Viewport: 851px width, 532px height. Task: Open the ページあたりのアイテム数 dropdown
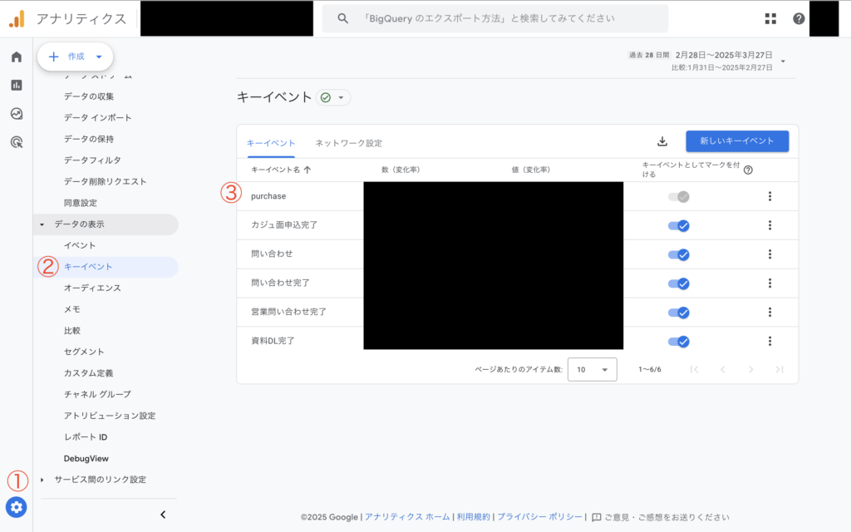[x=592, y=369]
